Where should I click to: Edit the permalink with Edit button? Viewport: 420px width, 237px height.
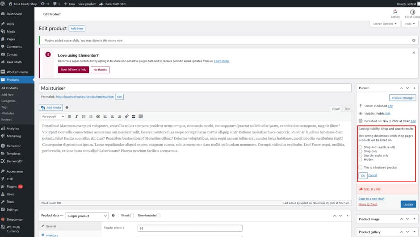[x=119, y=97]
